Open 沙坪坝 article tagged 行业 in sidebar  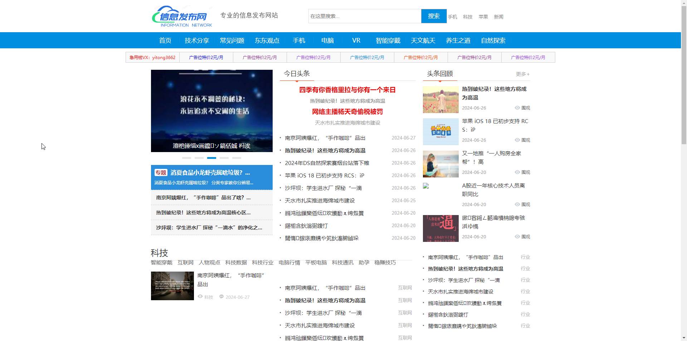click(x=464, y=280)
